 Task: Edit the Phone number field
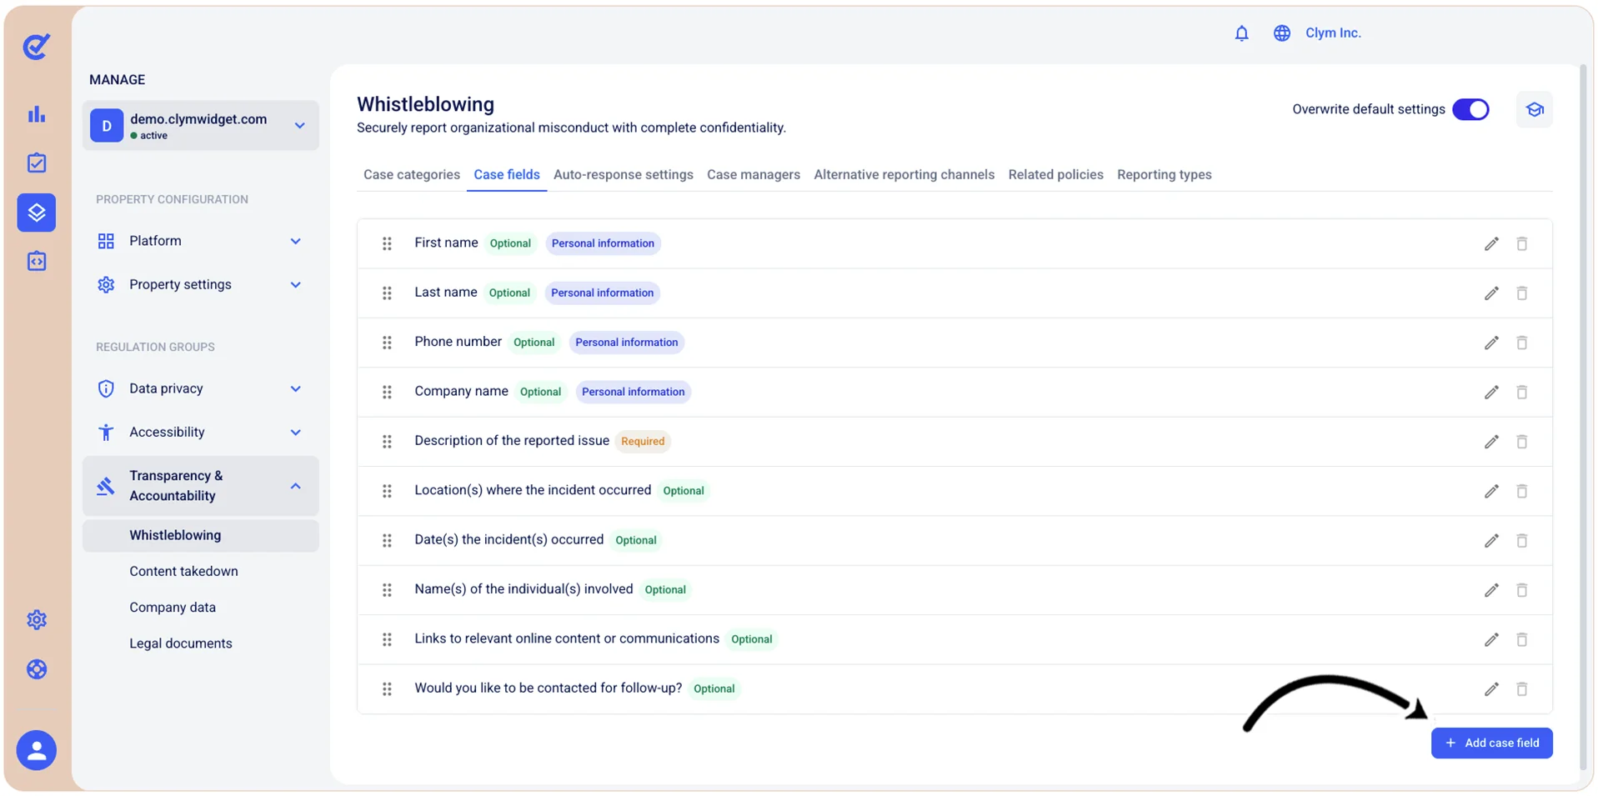pyautogui.click(x=1491, y=343)
